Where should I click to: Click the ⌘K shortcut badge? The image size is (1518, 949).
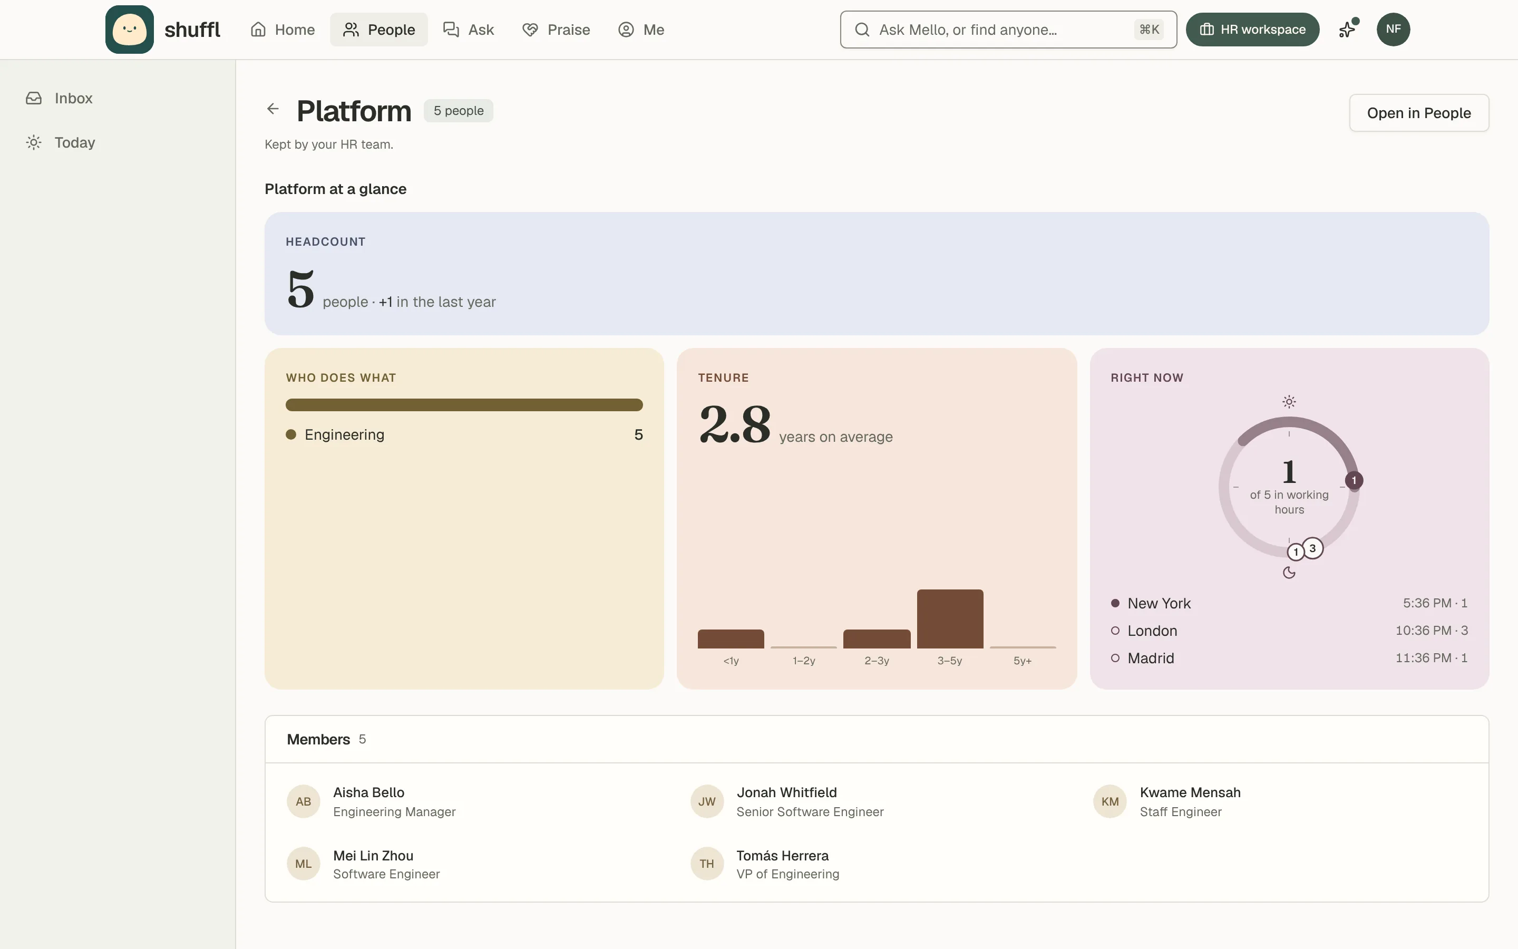(1149, 30)
